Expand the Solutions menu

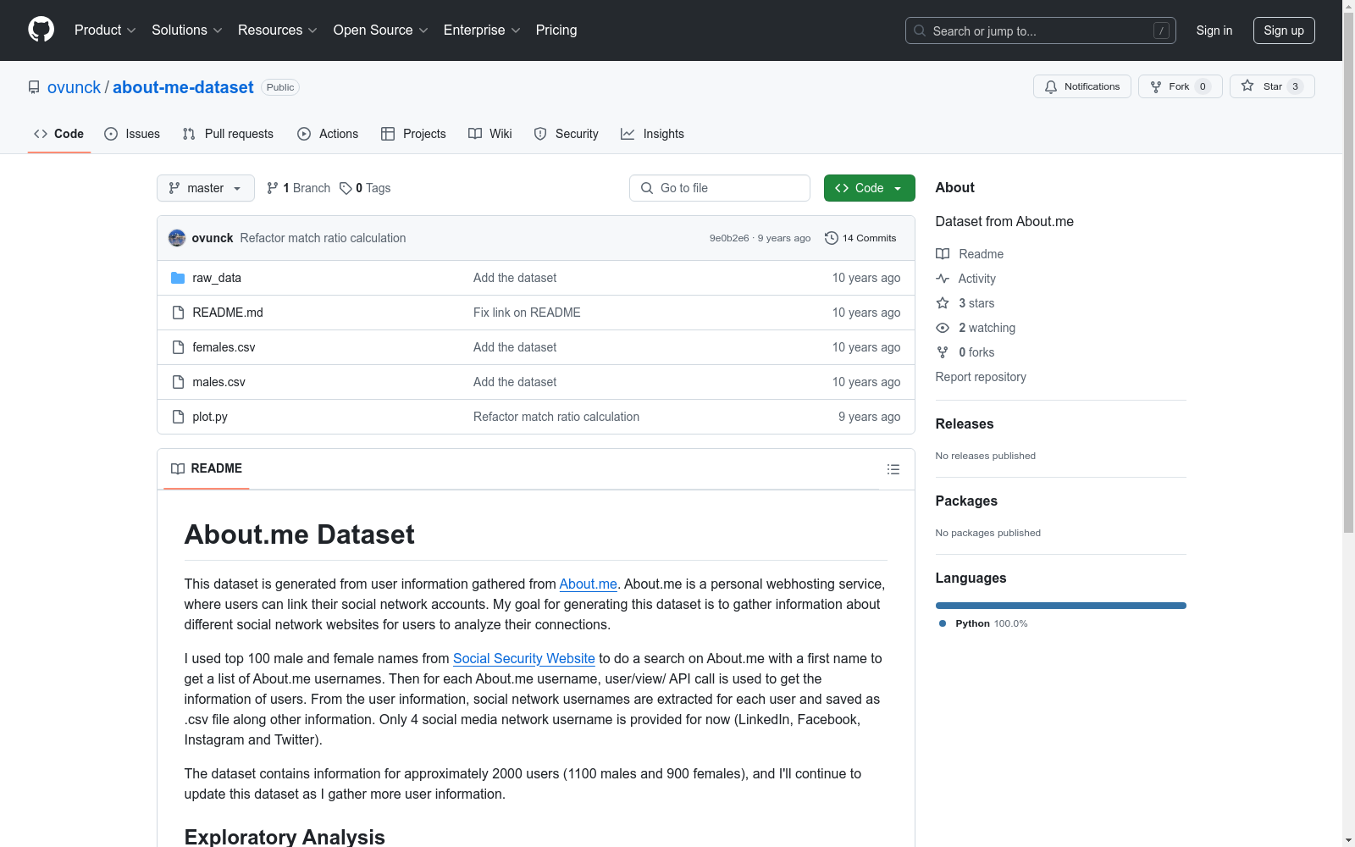(x=186, y=30)
